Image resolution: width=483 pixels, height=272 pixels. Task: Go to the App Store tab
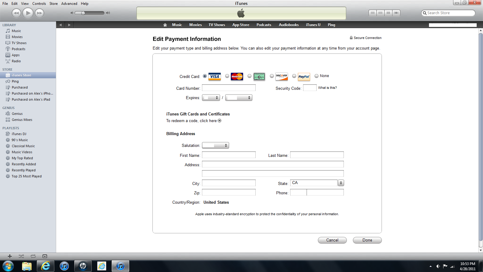coord(241,25)
